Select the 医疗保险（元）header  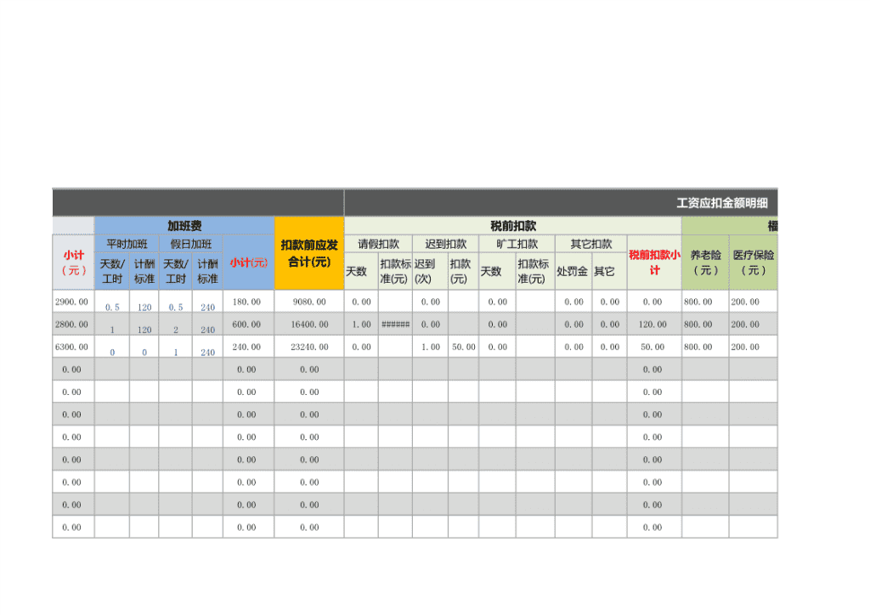coord(753,262)
